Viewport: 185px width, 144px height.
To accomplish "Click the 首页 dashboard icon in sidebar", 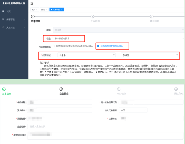I will click(3, 12).
